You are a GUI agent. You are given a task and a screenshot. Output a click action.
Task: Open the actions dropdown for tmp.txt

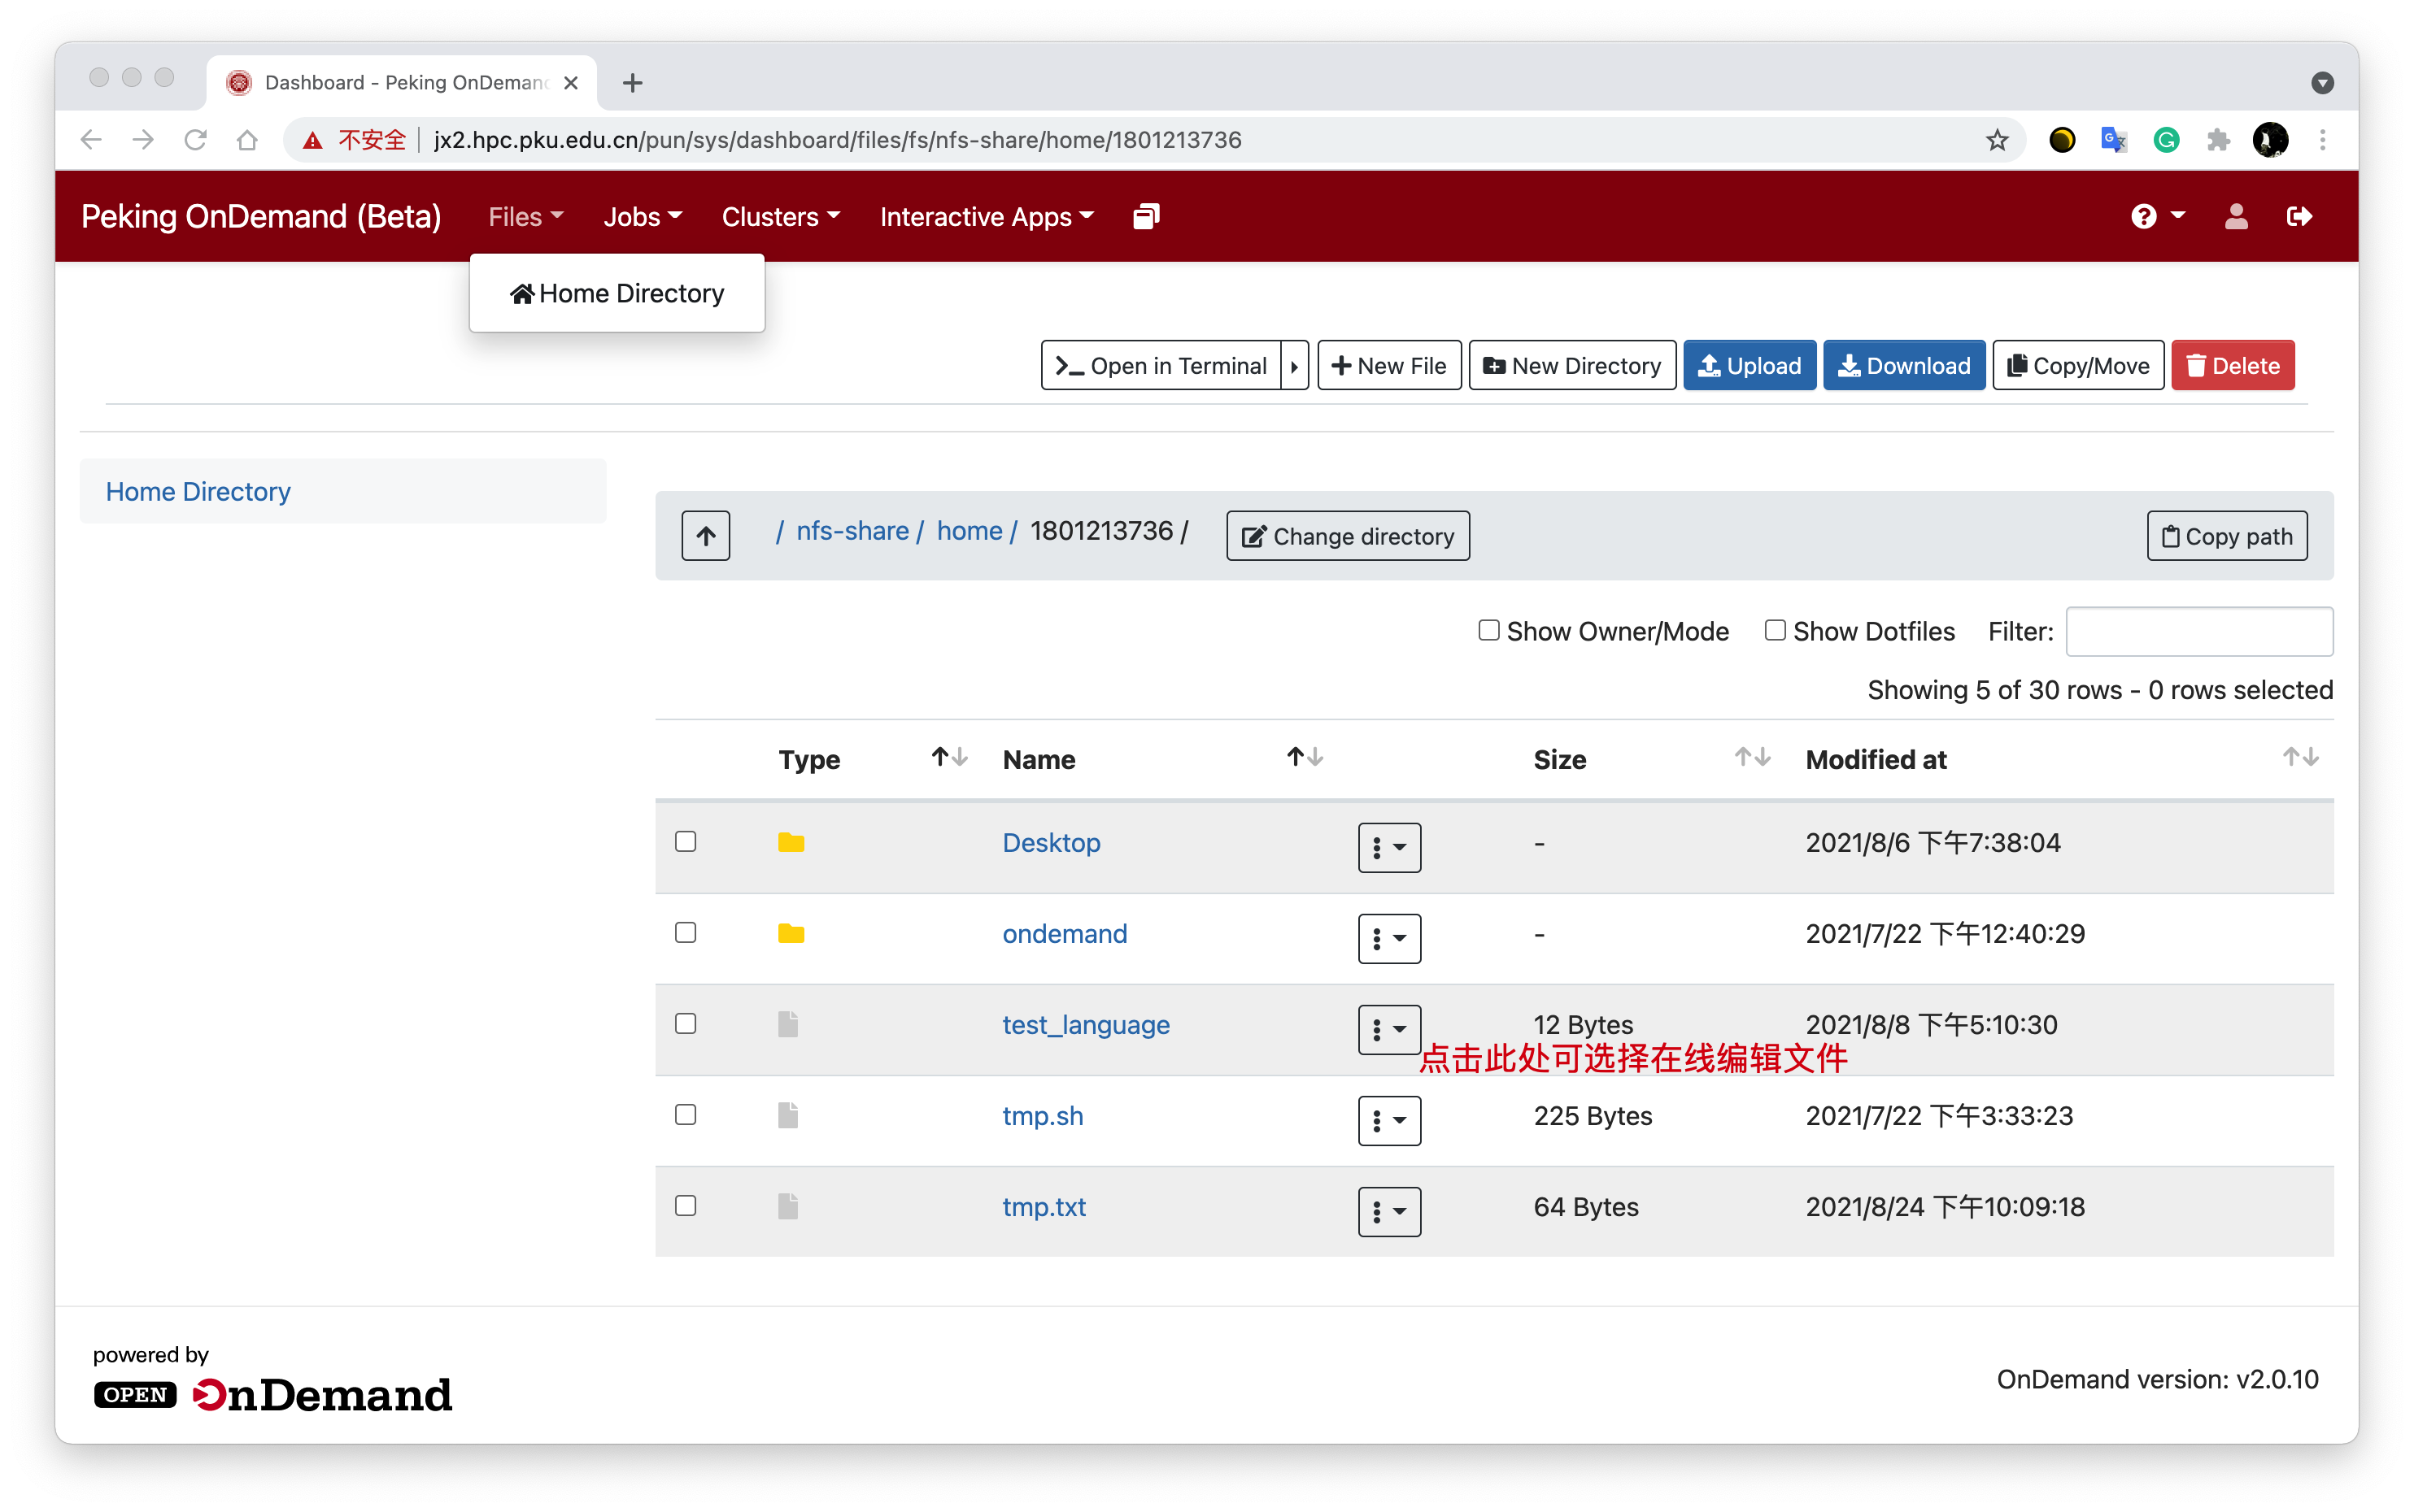pyautogui.click(x=1388, y=1211)
